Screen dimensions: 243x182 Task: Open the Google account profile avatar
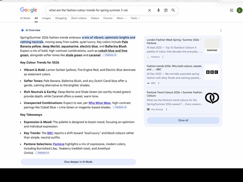[239, 10]
